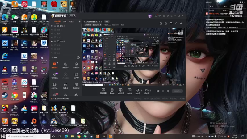Viewport: 247px width, 139px height.
Task: Click the start streaming button at bottom right
Action: (177, 91)
